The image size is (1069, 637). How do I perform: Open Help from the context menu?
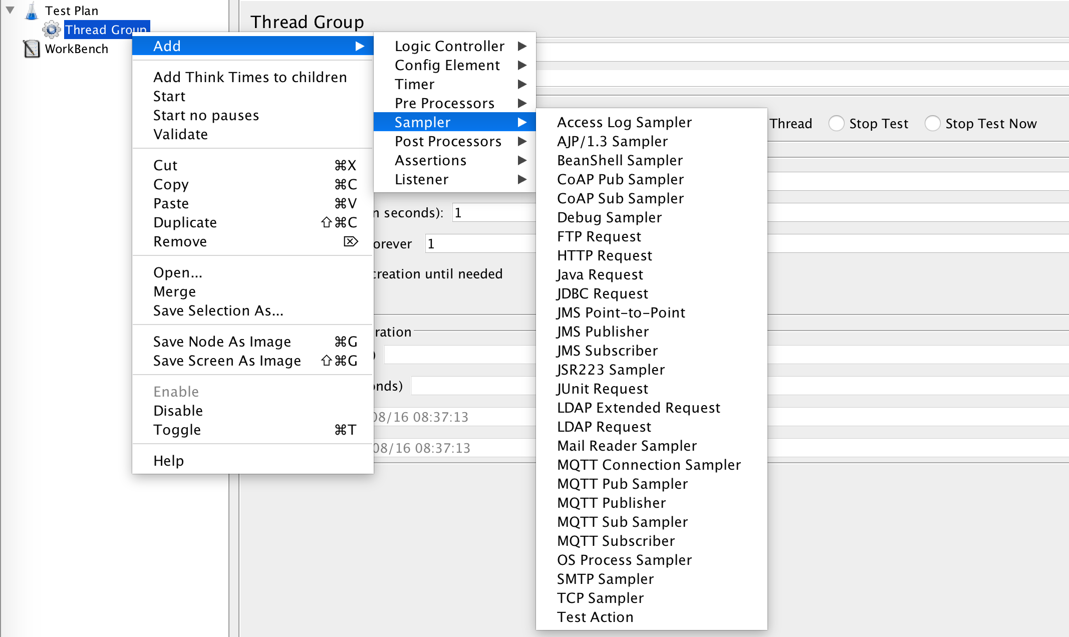168,461
